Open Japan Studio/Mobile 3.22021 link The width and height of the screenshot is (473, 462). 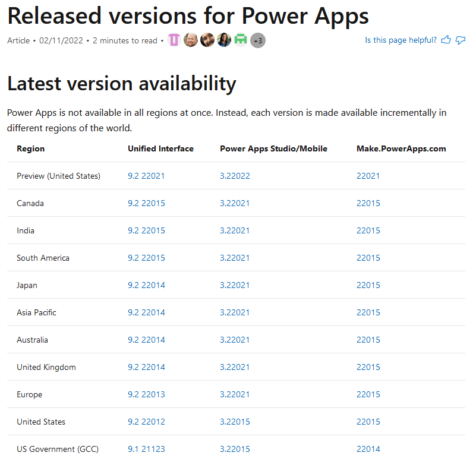point(235,285)
